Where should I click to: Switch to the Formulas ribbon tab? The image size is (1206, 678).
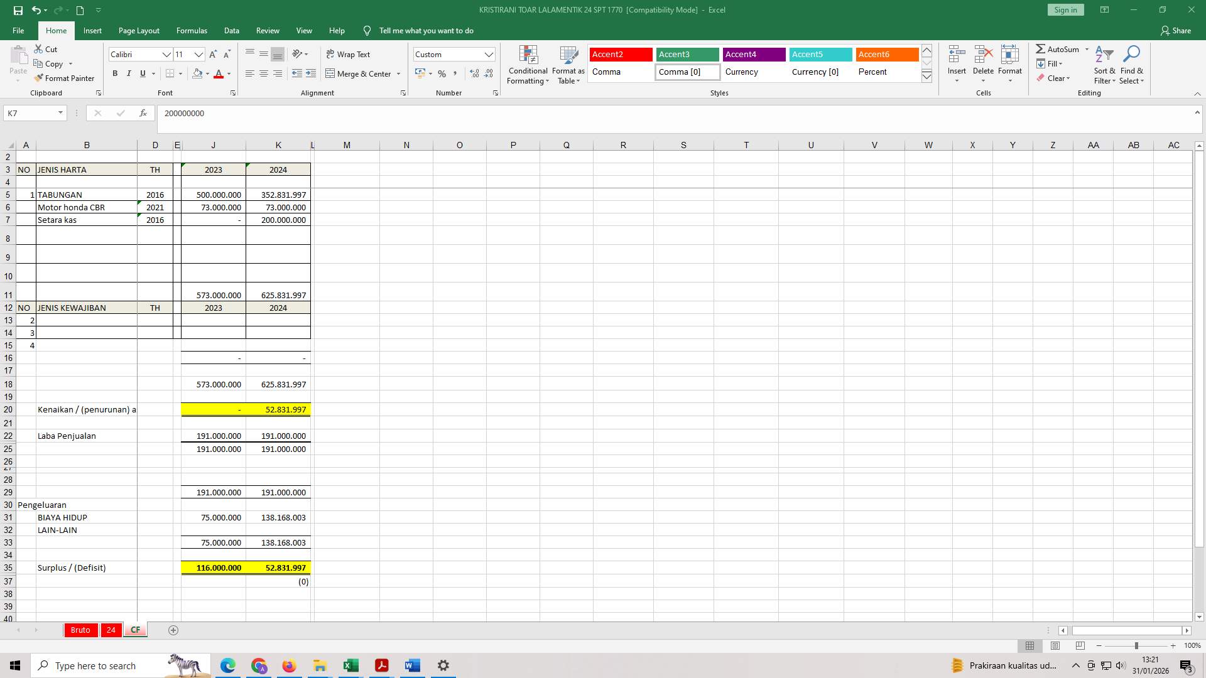tap(192, 30)
